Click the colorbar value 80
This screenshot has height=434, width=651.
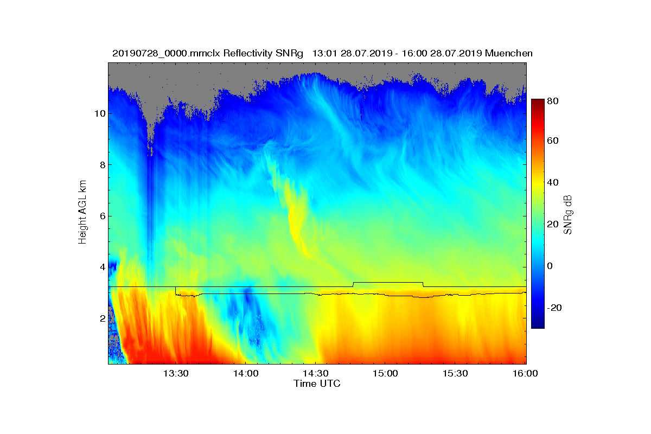pos(553,101)
